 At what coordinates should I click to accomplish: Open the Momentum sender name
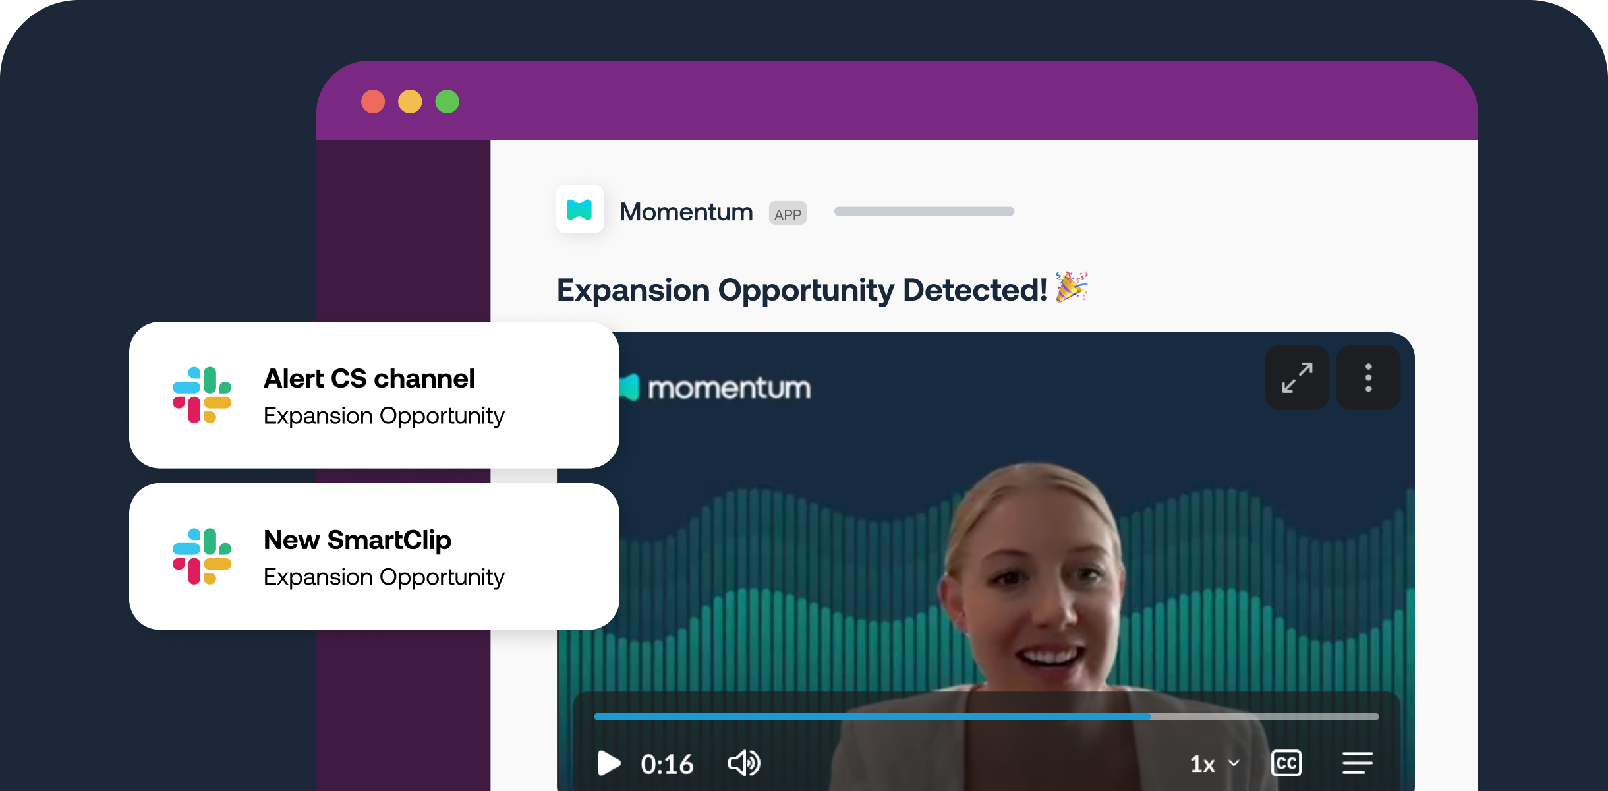pos(686,212)
